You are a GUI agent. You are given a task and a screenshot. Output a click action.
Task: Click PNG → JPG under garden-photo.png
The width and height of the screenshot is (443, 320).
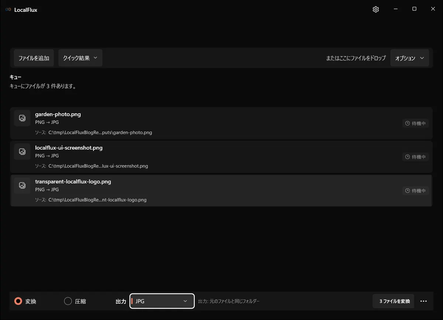point(47,122)
